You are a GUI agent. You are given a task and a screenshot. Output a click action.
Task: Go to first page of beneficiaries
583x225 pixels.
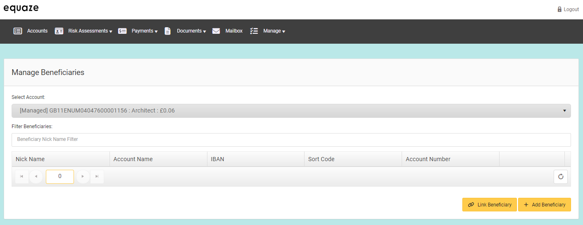pos(21,176)
